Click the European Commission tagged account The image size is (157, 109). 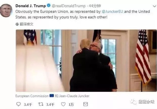32,96
